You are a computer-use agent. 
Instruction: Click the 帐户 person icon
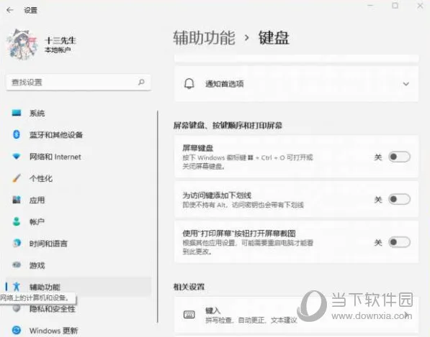tap(17, 221)
